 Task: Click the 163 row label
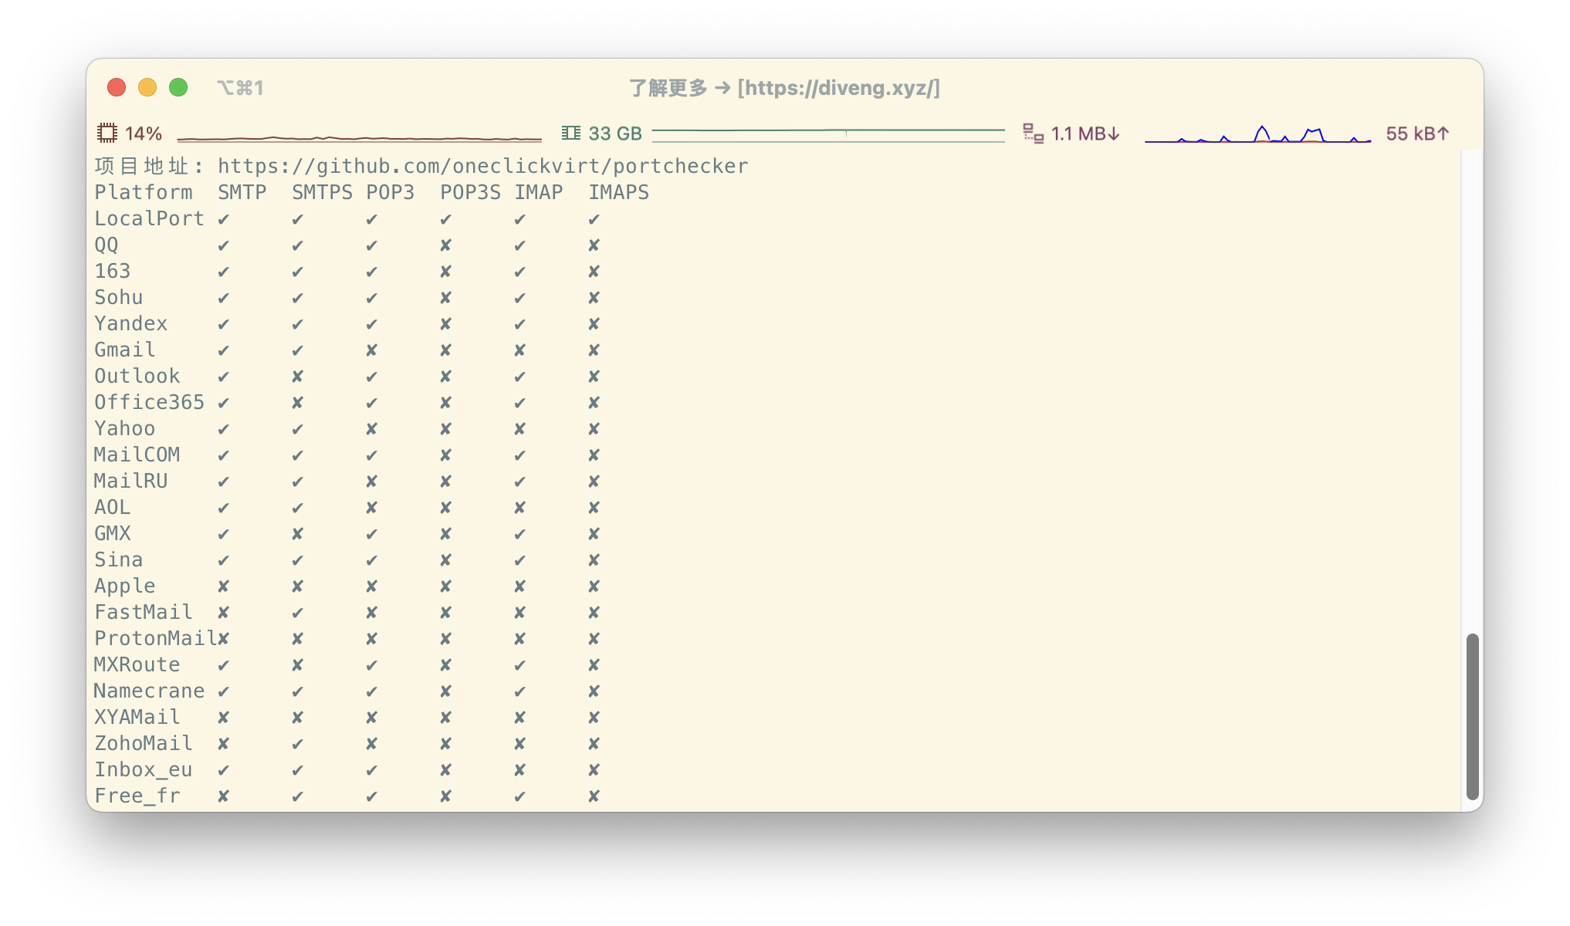click(x=113, y=271)
